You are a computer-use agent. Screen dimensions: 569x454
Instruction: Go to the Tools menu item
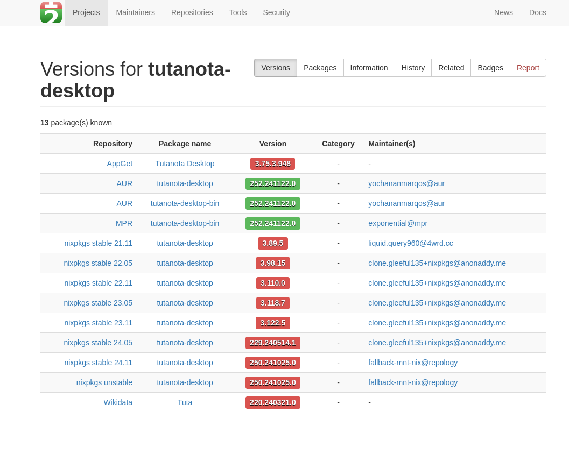tap(238, 12)
